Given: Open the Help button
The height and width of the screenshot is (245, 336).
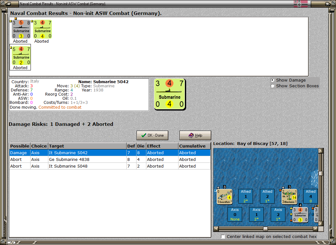Looking at the screenshot, I should 195,135.
